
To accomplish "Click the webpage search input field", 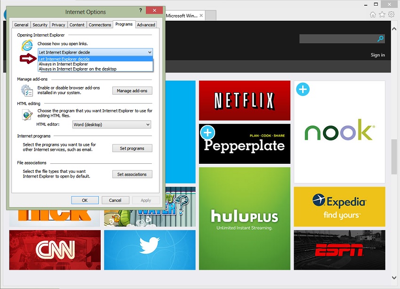I will [x=338, y=39].
